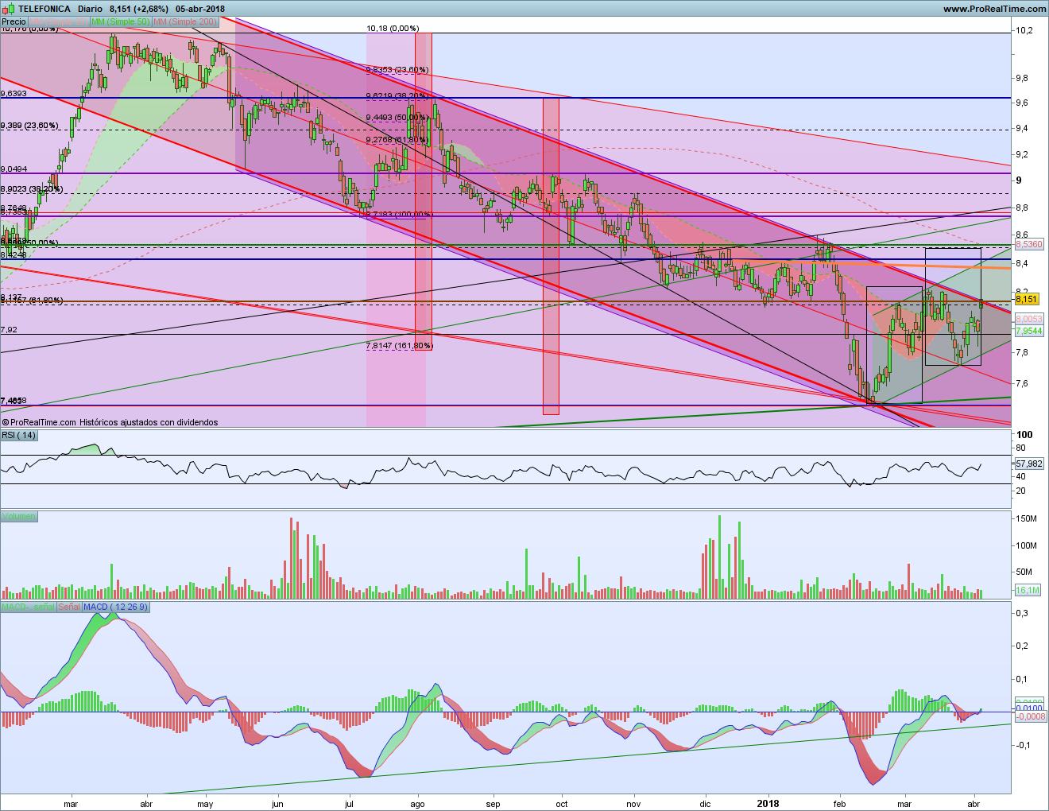This screenshot has width=1049, height=811.
Task: Toggle the MM (Simple 20) moving average label
Action: point(59,21)
